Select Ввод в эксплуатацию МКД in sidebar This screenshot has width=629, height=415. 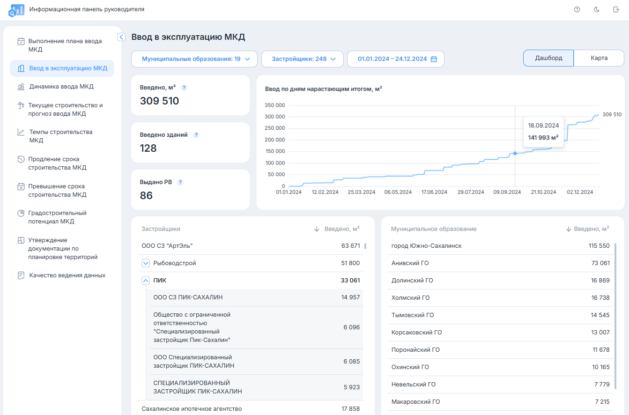tap(62, 68)
